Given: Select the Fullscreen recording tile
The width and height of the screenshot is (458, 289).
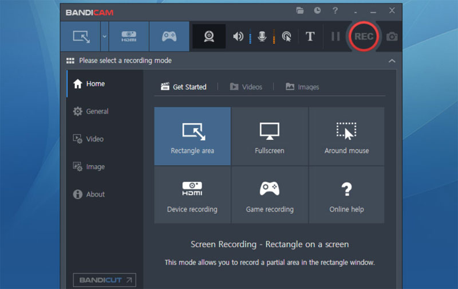Looking at the screenshot, I should (x=269, y=136).
